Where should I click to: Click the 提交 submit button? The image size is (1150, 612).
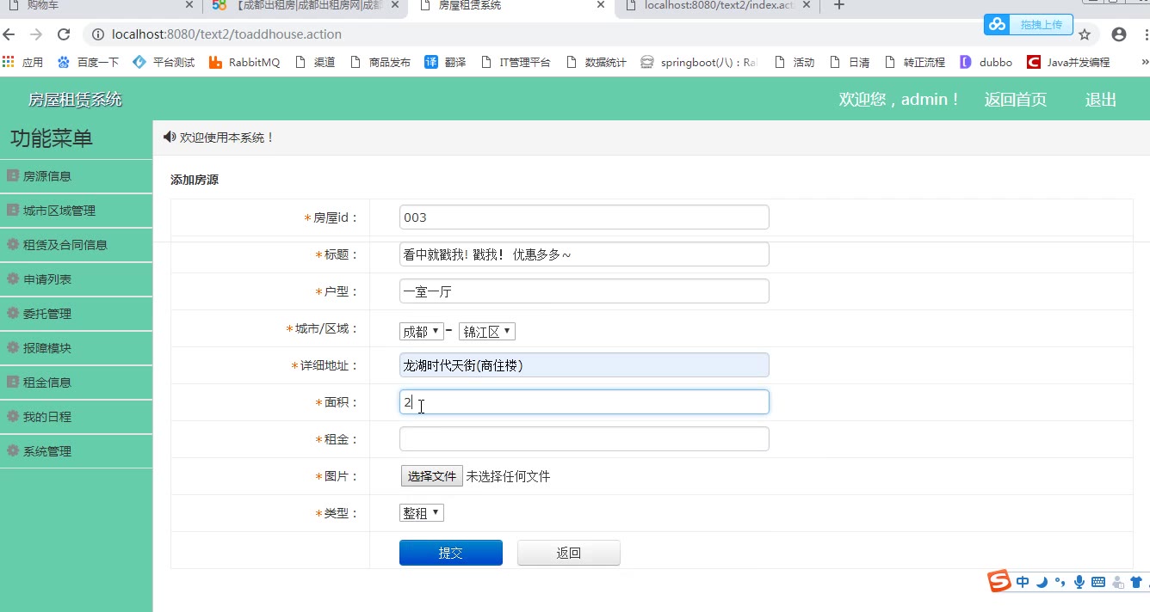(451, 553)
